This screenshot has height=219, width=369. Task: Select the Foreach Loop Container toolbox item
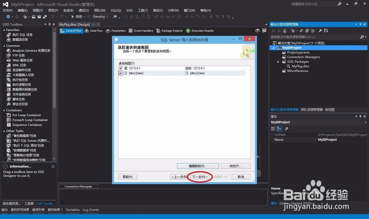(x=30, y=120)
